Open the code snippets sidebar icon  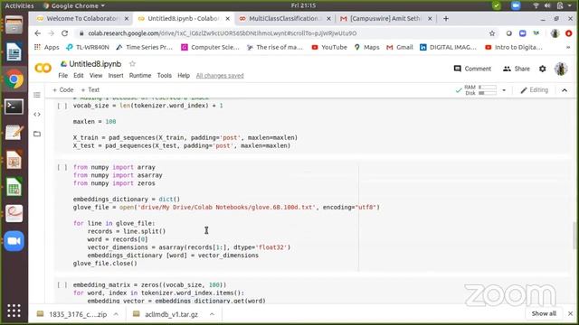(37, 115)
